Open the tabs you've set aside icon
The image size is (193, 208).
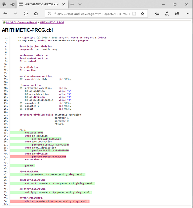(x=5, y=5)
